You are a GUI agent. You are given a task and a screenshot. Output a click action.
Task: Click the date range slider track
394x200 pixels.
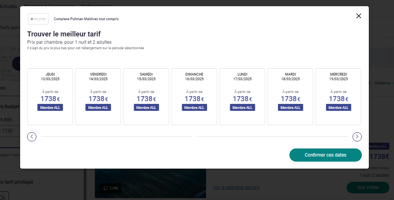(x=194, y=137)
